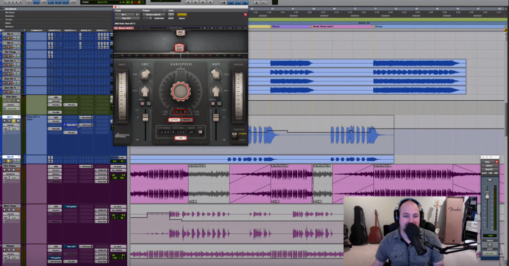509x266 pixels.
Task: Solo the Gtr L track
Action: [x=13, y=121]
